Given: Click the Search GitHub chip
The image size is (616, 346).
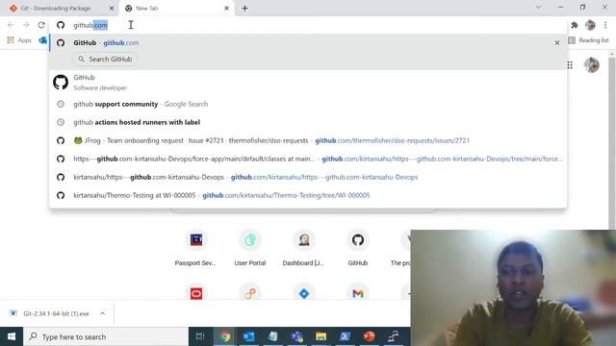Looking at the screenshot, I should (105, 60).
